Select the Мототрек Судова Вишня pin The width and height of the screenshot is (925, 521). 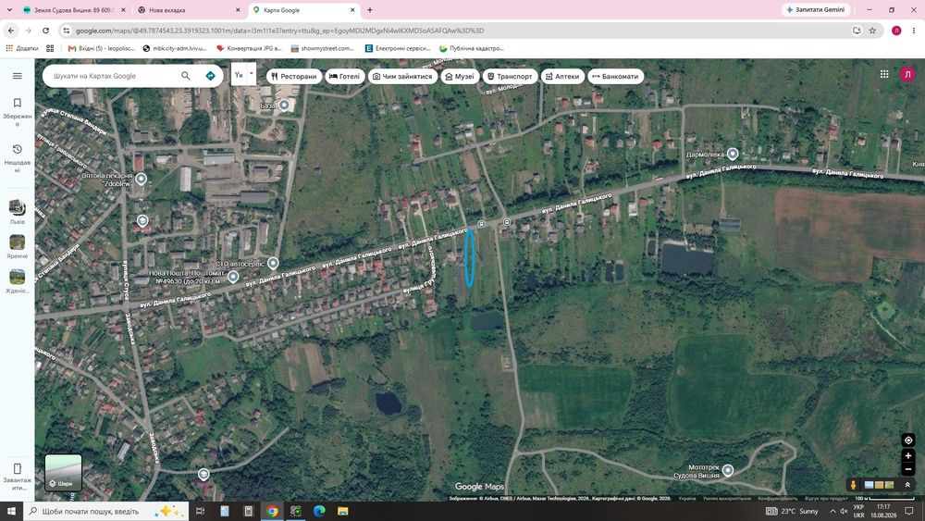(728, 470)
